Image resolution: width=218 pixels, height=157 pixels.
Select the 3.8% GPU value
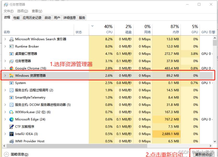point(194,54)
